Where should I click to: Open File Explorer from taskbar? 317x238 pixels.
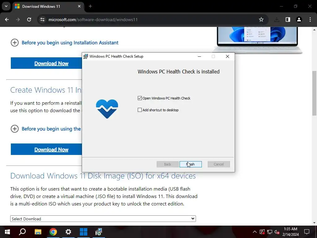coord(38,232)
